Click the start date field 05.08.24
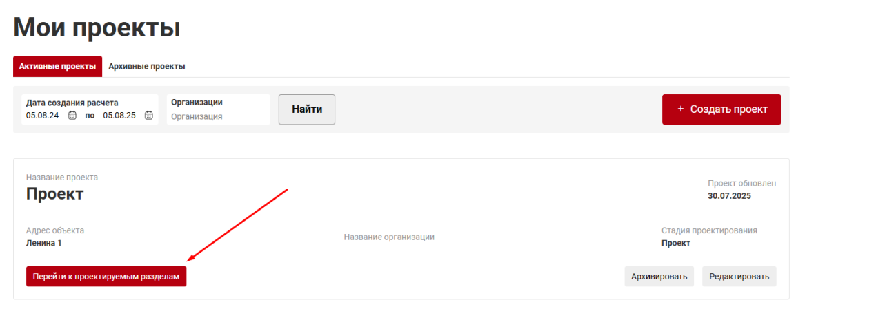 click(x=42, y=116)
